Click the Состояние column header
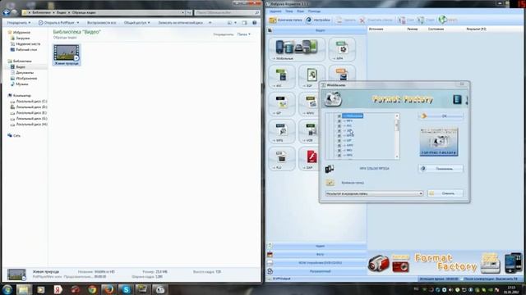The height and width of the screenshot is (295, 526). pyautogui.click(x=436, y=29)
